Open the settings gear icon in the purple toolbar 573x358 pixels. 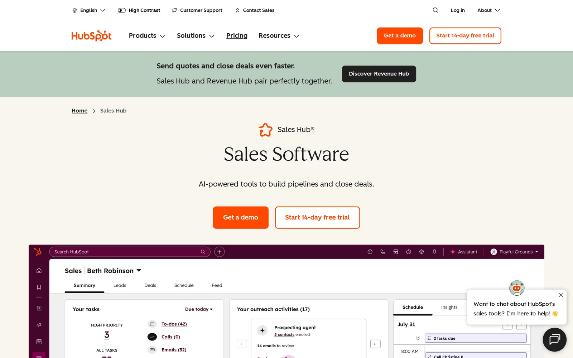[422, 252]
